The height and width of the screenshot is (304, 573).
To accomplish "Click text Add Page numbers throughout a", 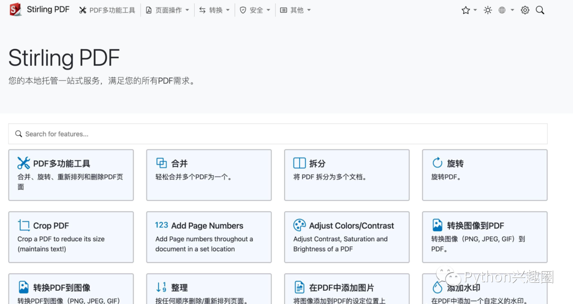I will [204, 239].
